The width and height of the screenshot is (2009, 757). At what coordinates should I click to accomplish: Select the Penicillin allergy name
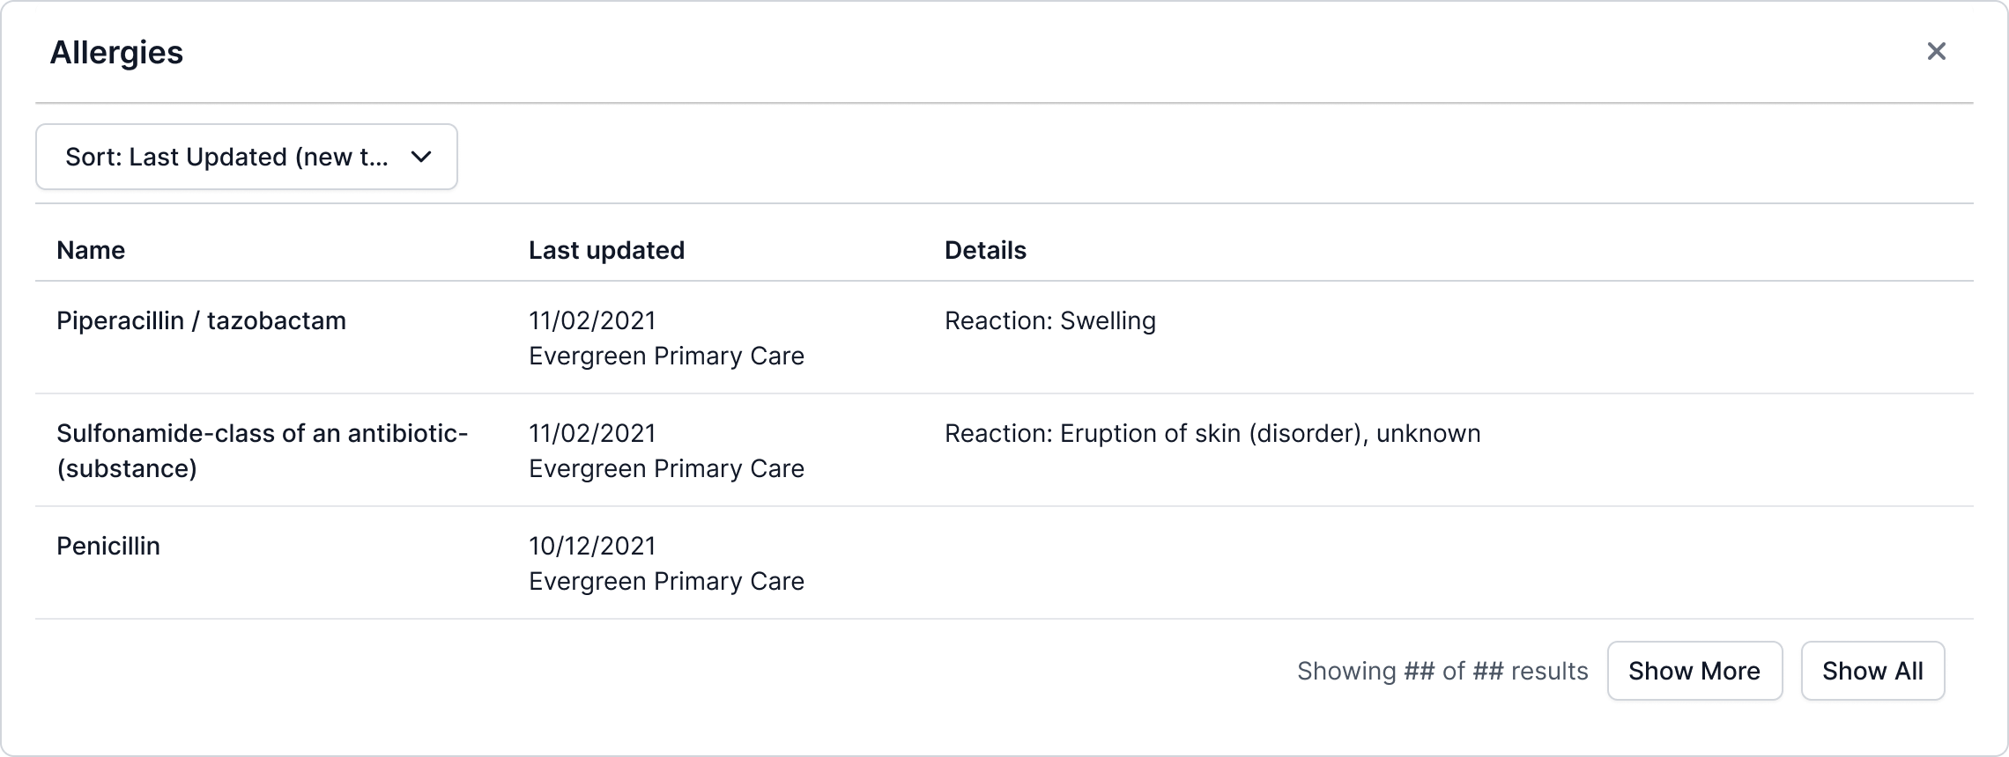click(108, 547)
